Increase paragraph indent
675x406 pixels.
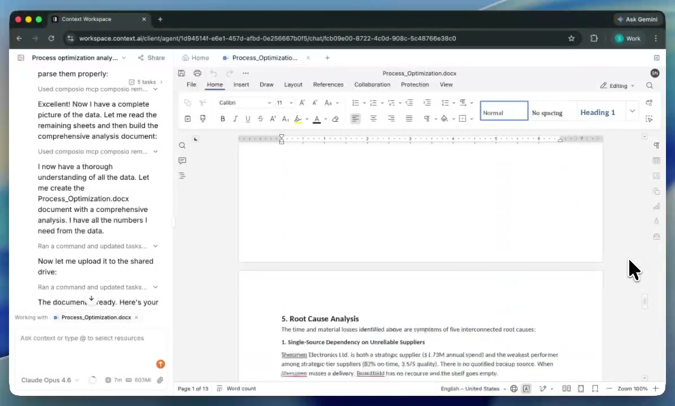427,103
